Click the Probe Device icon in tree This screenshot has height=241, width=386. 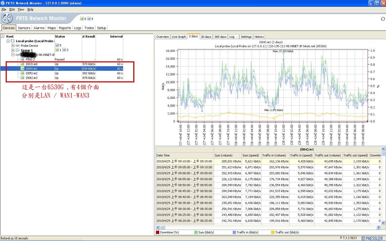(18, 46)
